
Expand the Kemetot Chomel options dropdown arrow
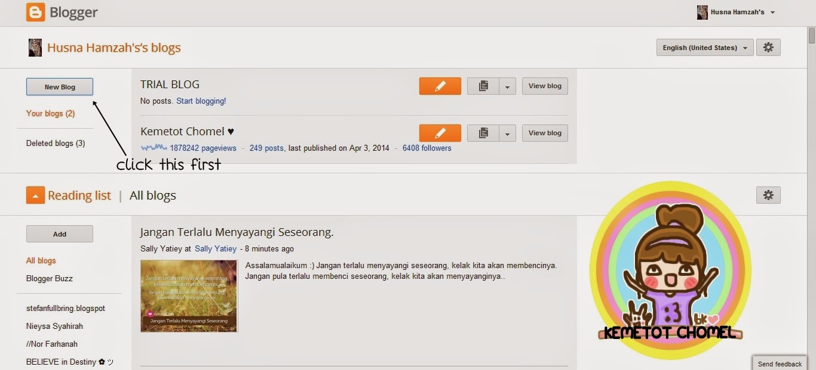click(x=507, y=133)
